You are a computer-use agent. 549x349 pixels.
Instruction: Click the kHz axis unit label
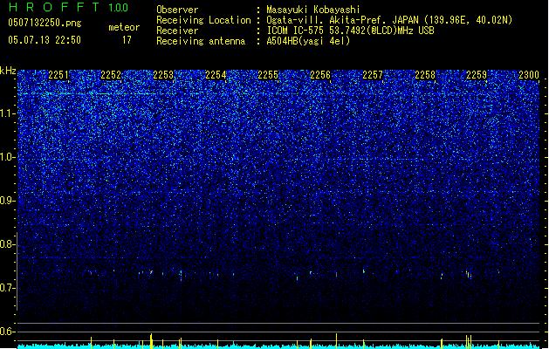[x=8, y=71]
